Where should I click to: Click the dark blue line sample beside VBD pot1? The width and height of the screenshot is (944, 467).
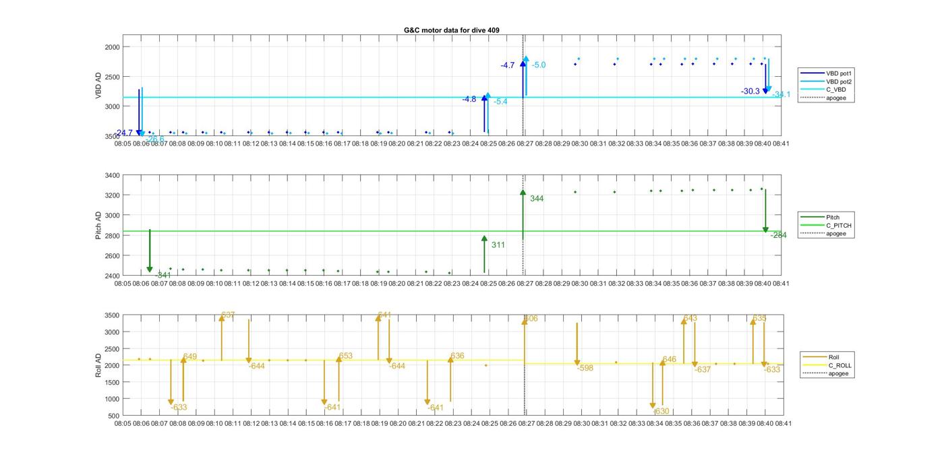coord(811,73)
